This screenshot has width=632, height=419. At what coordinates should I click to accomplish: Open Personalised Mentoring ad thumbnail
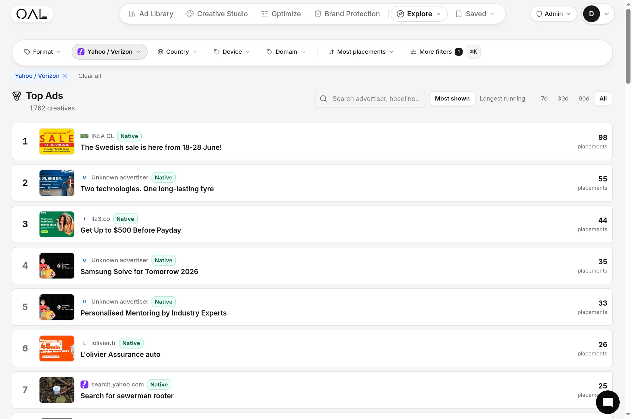coord(57,307)
